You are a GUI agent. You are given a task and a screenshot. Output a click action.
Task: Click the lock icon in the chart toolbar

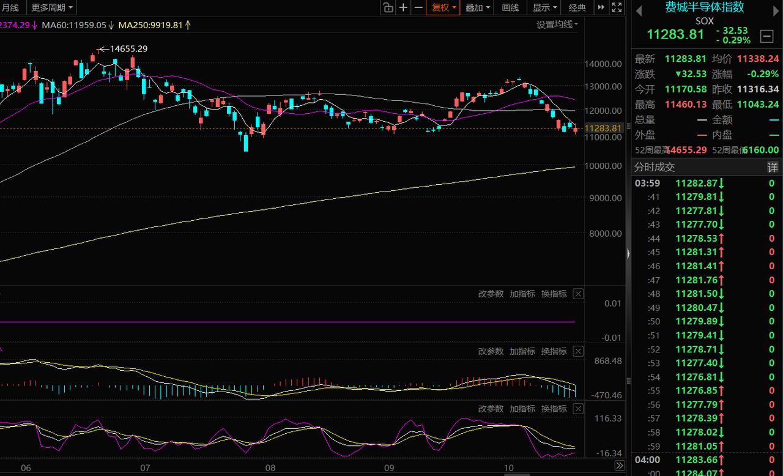(x=388, y=7)
